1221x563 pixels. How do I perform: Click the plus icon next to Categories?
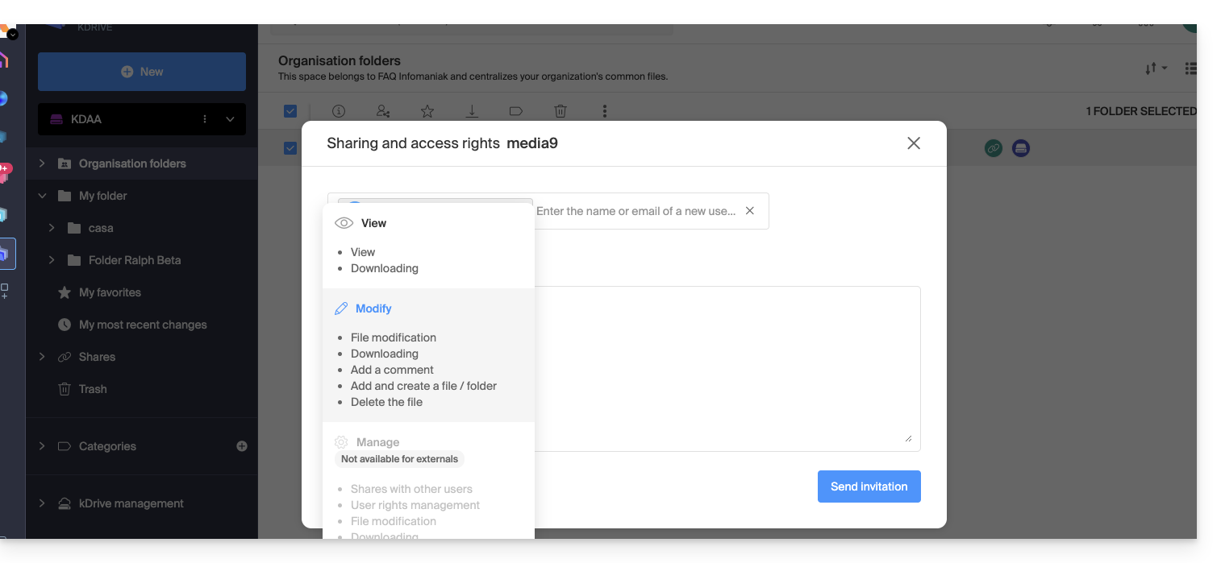pyautogui.click(x=242, y=446)
